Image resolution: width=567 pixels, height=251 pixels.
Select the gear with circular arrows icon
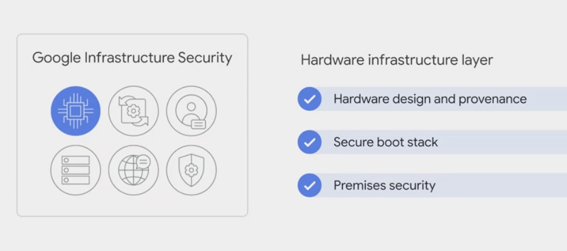(133, 111)
